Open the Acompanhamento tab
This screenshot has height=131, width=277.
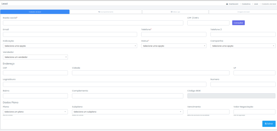(106, 12)
